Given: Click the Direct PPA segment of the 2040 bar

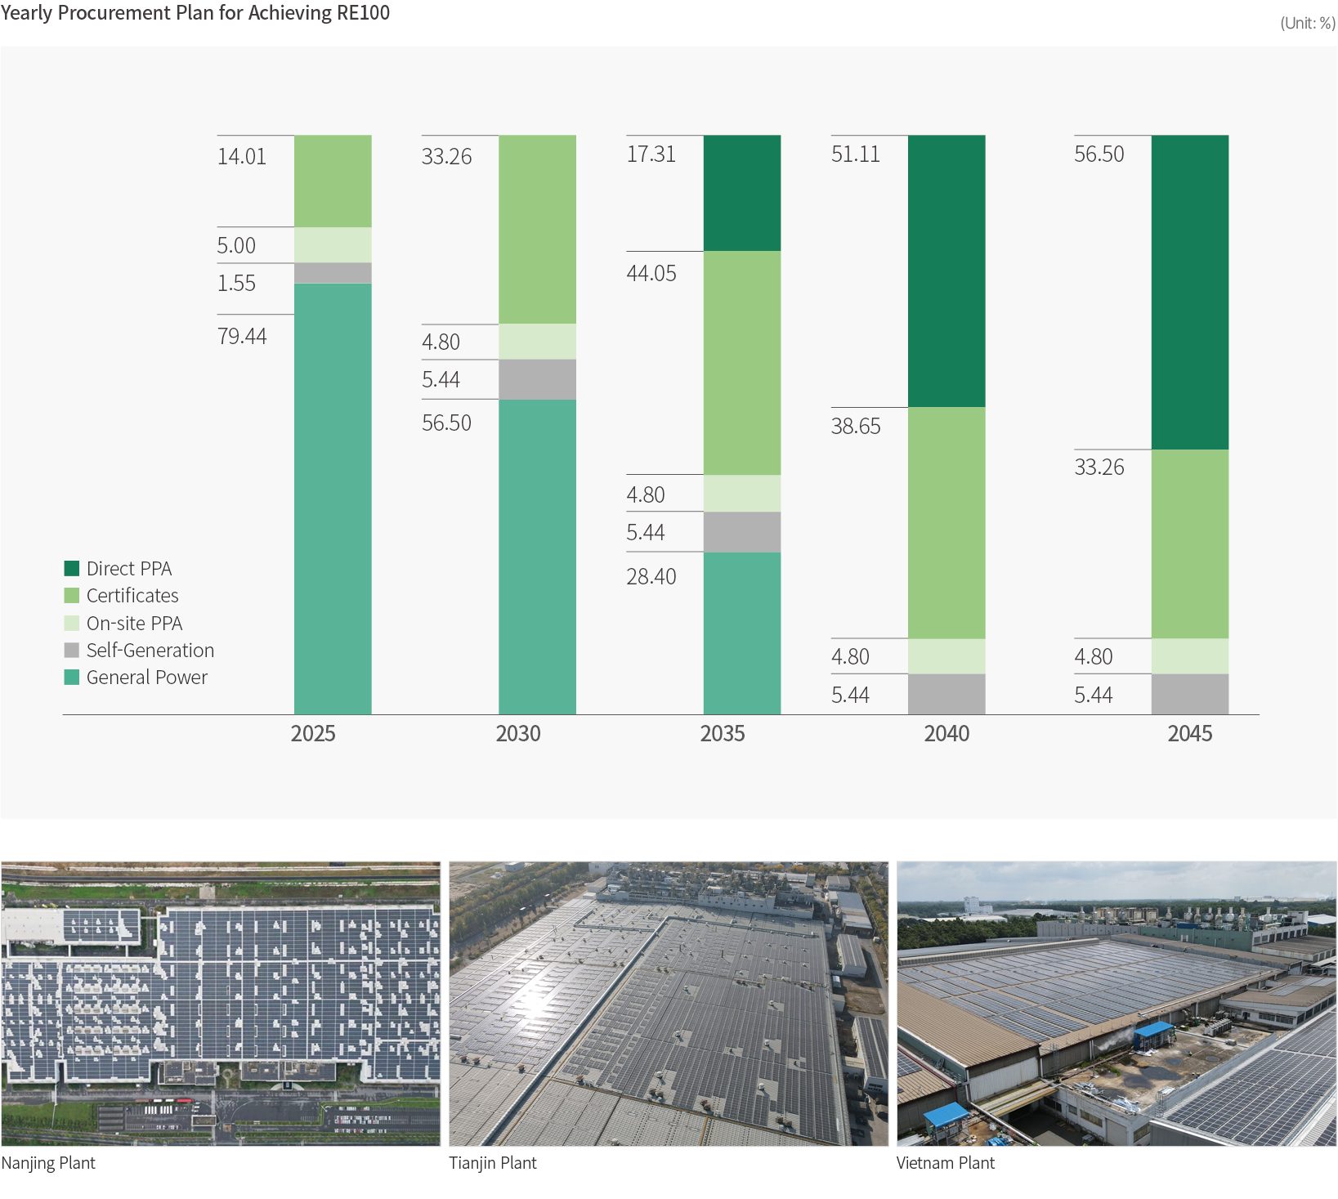Looking at the screenshot, I should pos(946,271).
